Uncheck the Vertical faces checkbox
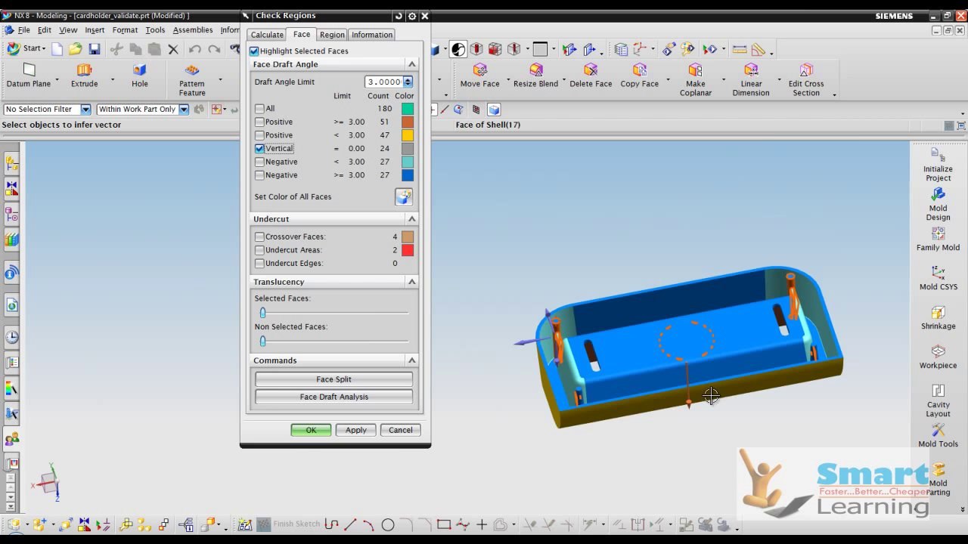Screen dimensions: 968x544 pyautogui.click(x=259, y=149)
